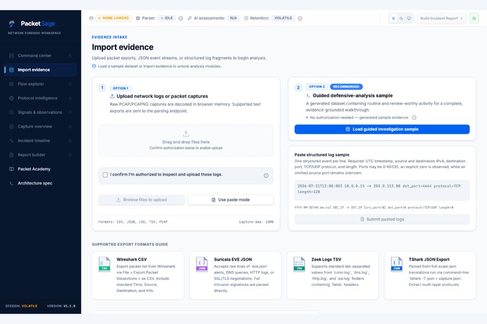
Task: Click the 'Wireshark CSV' card title
Action: pos(132,259)
